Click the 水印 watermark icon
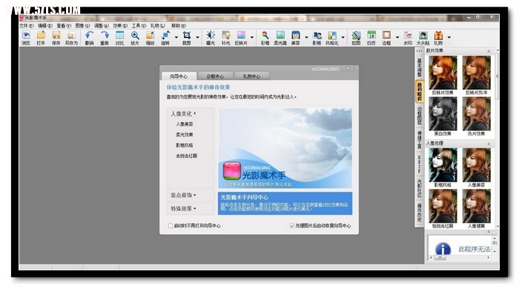Viewport: 519px width, 291px height. [408, 35]
